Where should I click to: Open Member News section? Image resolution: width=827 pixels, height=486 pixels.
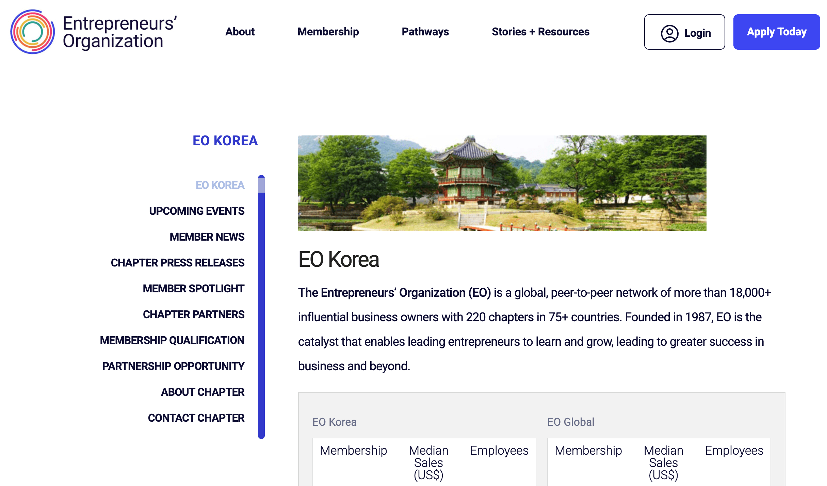pos(207,237)
